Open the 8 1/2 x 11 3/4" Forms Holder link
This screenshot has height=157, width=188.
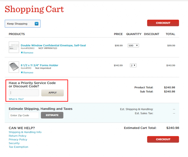coord(39,65)
